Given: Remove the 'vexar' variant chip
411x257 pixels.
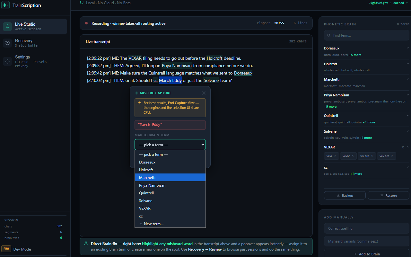Looking at the screenshot, I should [x=353, y=156].
